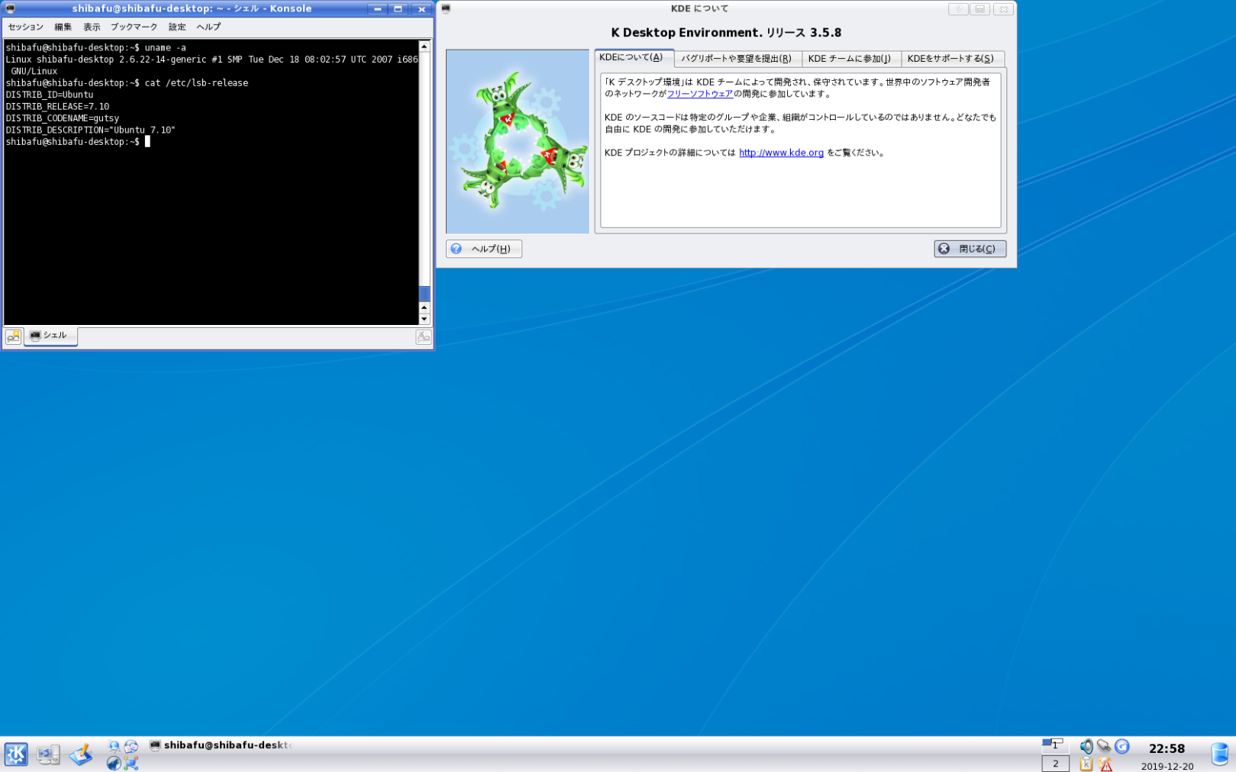Open the trash bin in the panel
The width and height of the screenshot is (1236, 772).
[1219, 754]
